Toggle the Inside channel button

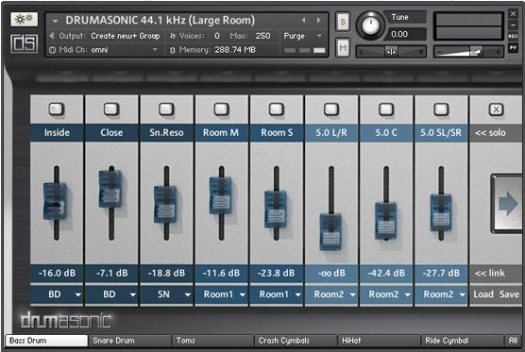(x=57, y=109)
